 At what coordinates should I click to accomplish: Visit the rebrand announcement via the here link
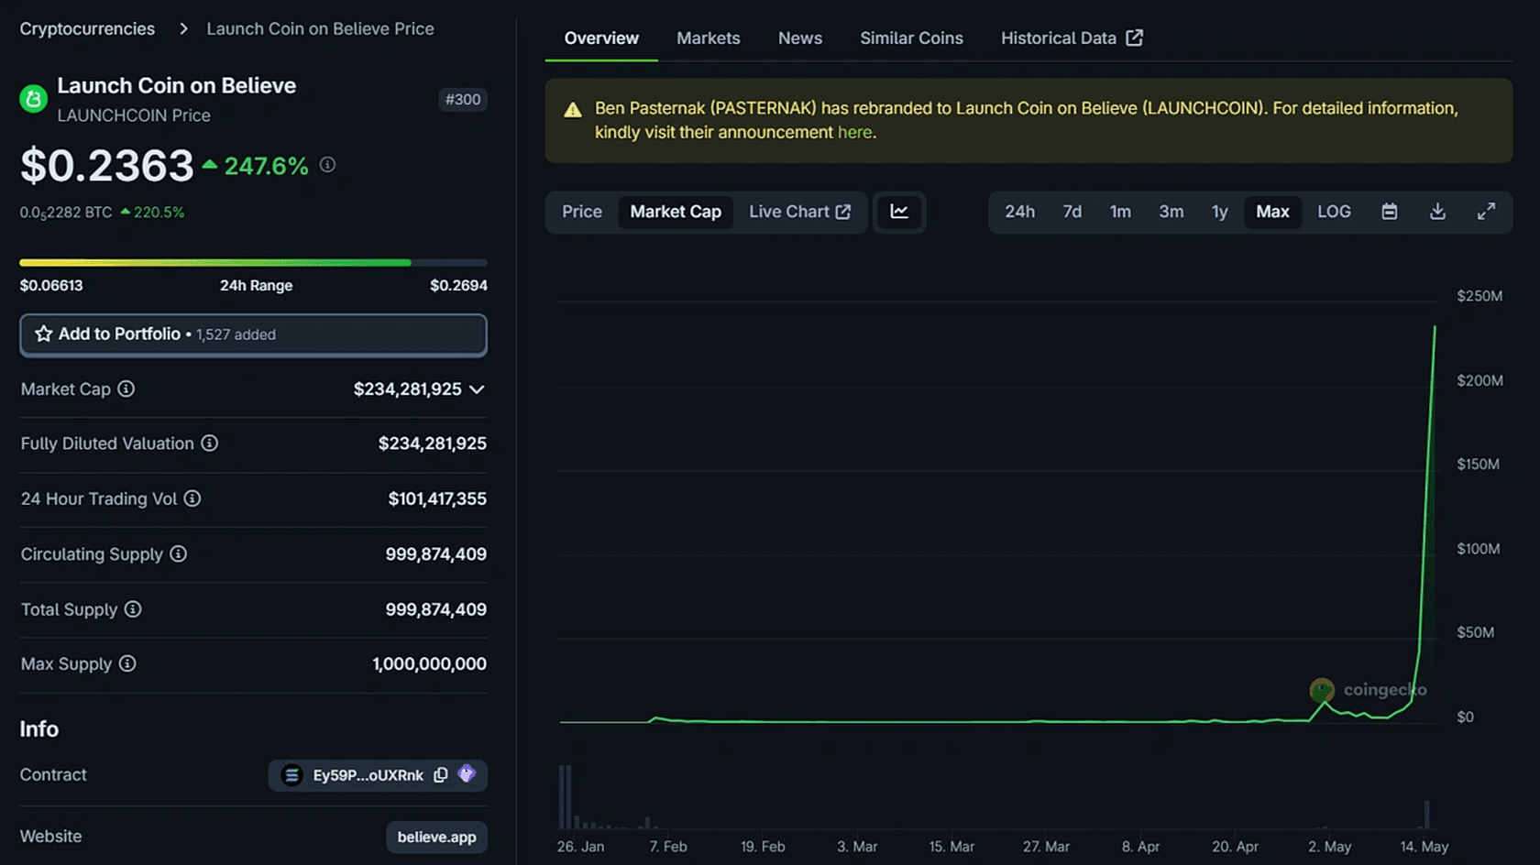coord(854,132)
